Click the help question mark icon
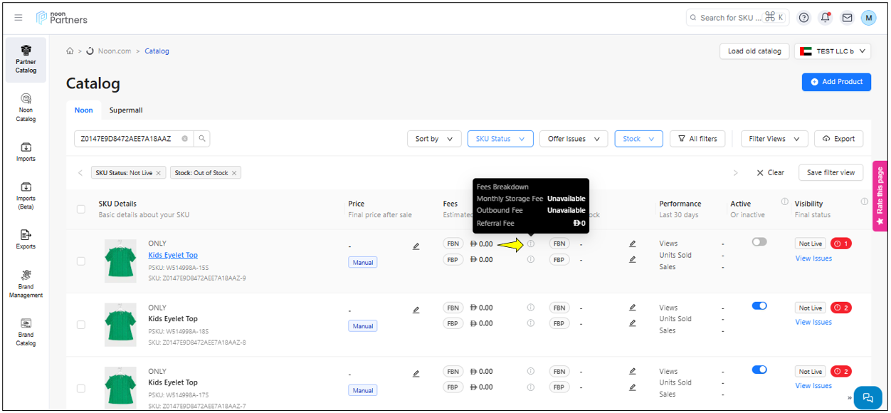The image size is (891, 413). click(x=804, y=18)
